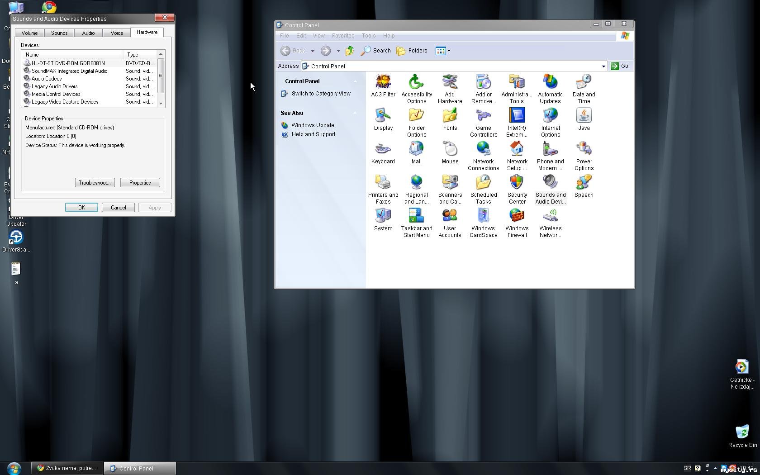Open the User Accounts icon
The image size is (760, 475).
click(x=450, y=217)
